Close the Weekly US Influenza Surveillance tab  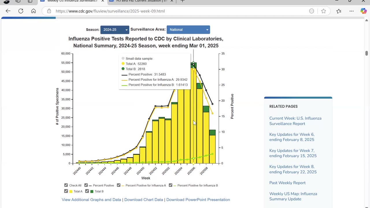tap(103, 1)
